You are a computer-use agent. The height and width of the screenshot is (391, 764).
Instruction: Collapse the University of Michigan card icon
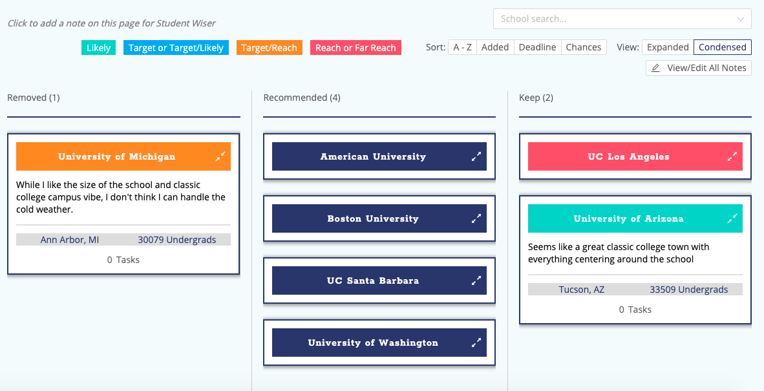pos(220,156)
